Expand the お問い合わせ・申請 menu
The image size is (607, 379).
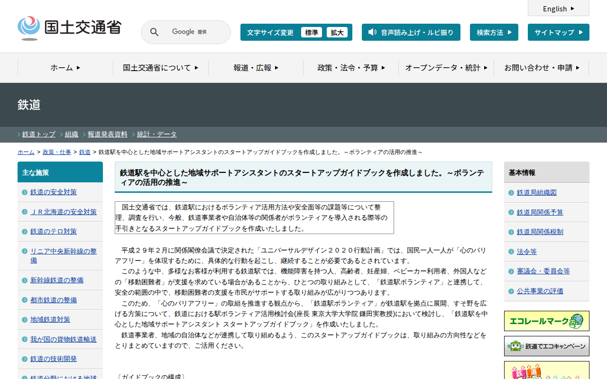pos(542,68)
